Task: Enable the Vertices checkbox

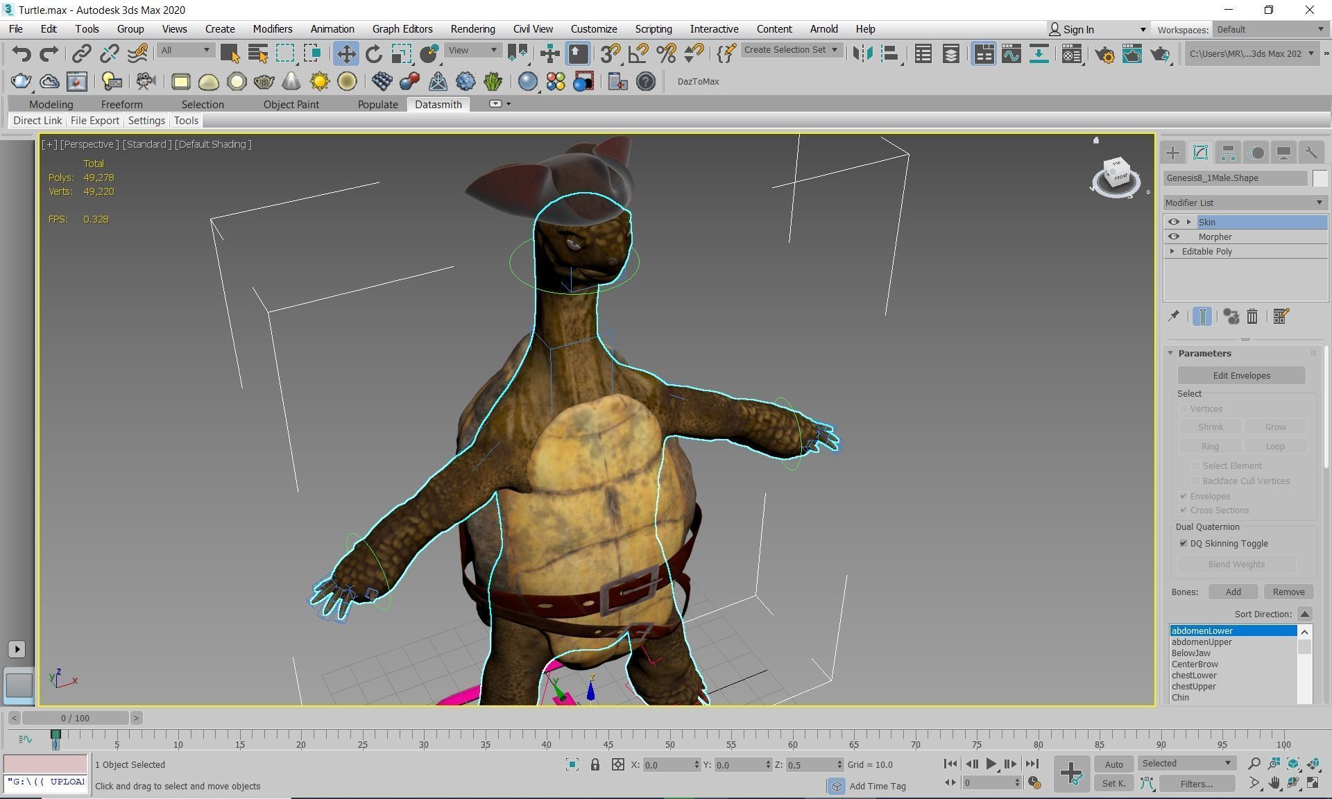Action: pyautogui.click(x=1184, y=409)
